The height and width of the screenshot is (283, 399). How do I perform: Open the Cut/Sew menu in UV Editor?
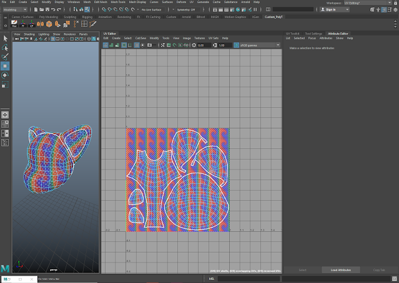[140, 38]
